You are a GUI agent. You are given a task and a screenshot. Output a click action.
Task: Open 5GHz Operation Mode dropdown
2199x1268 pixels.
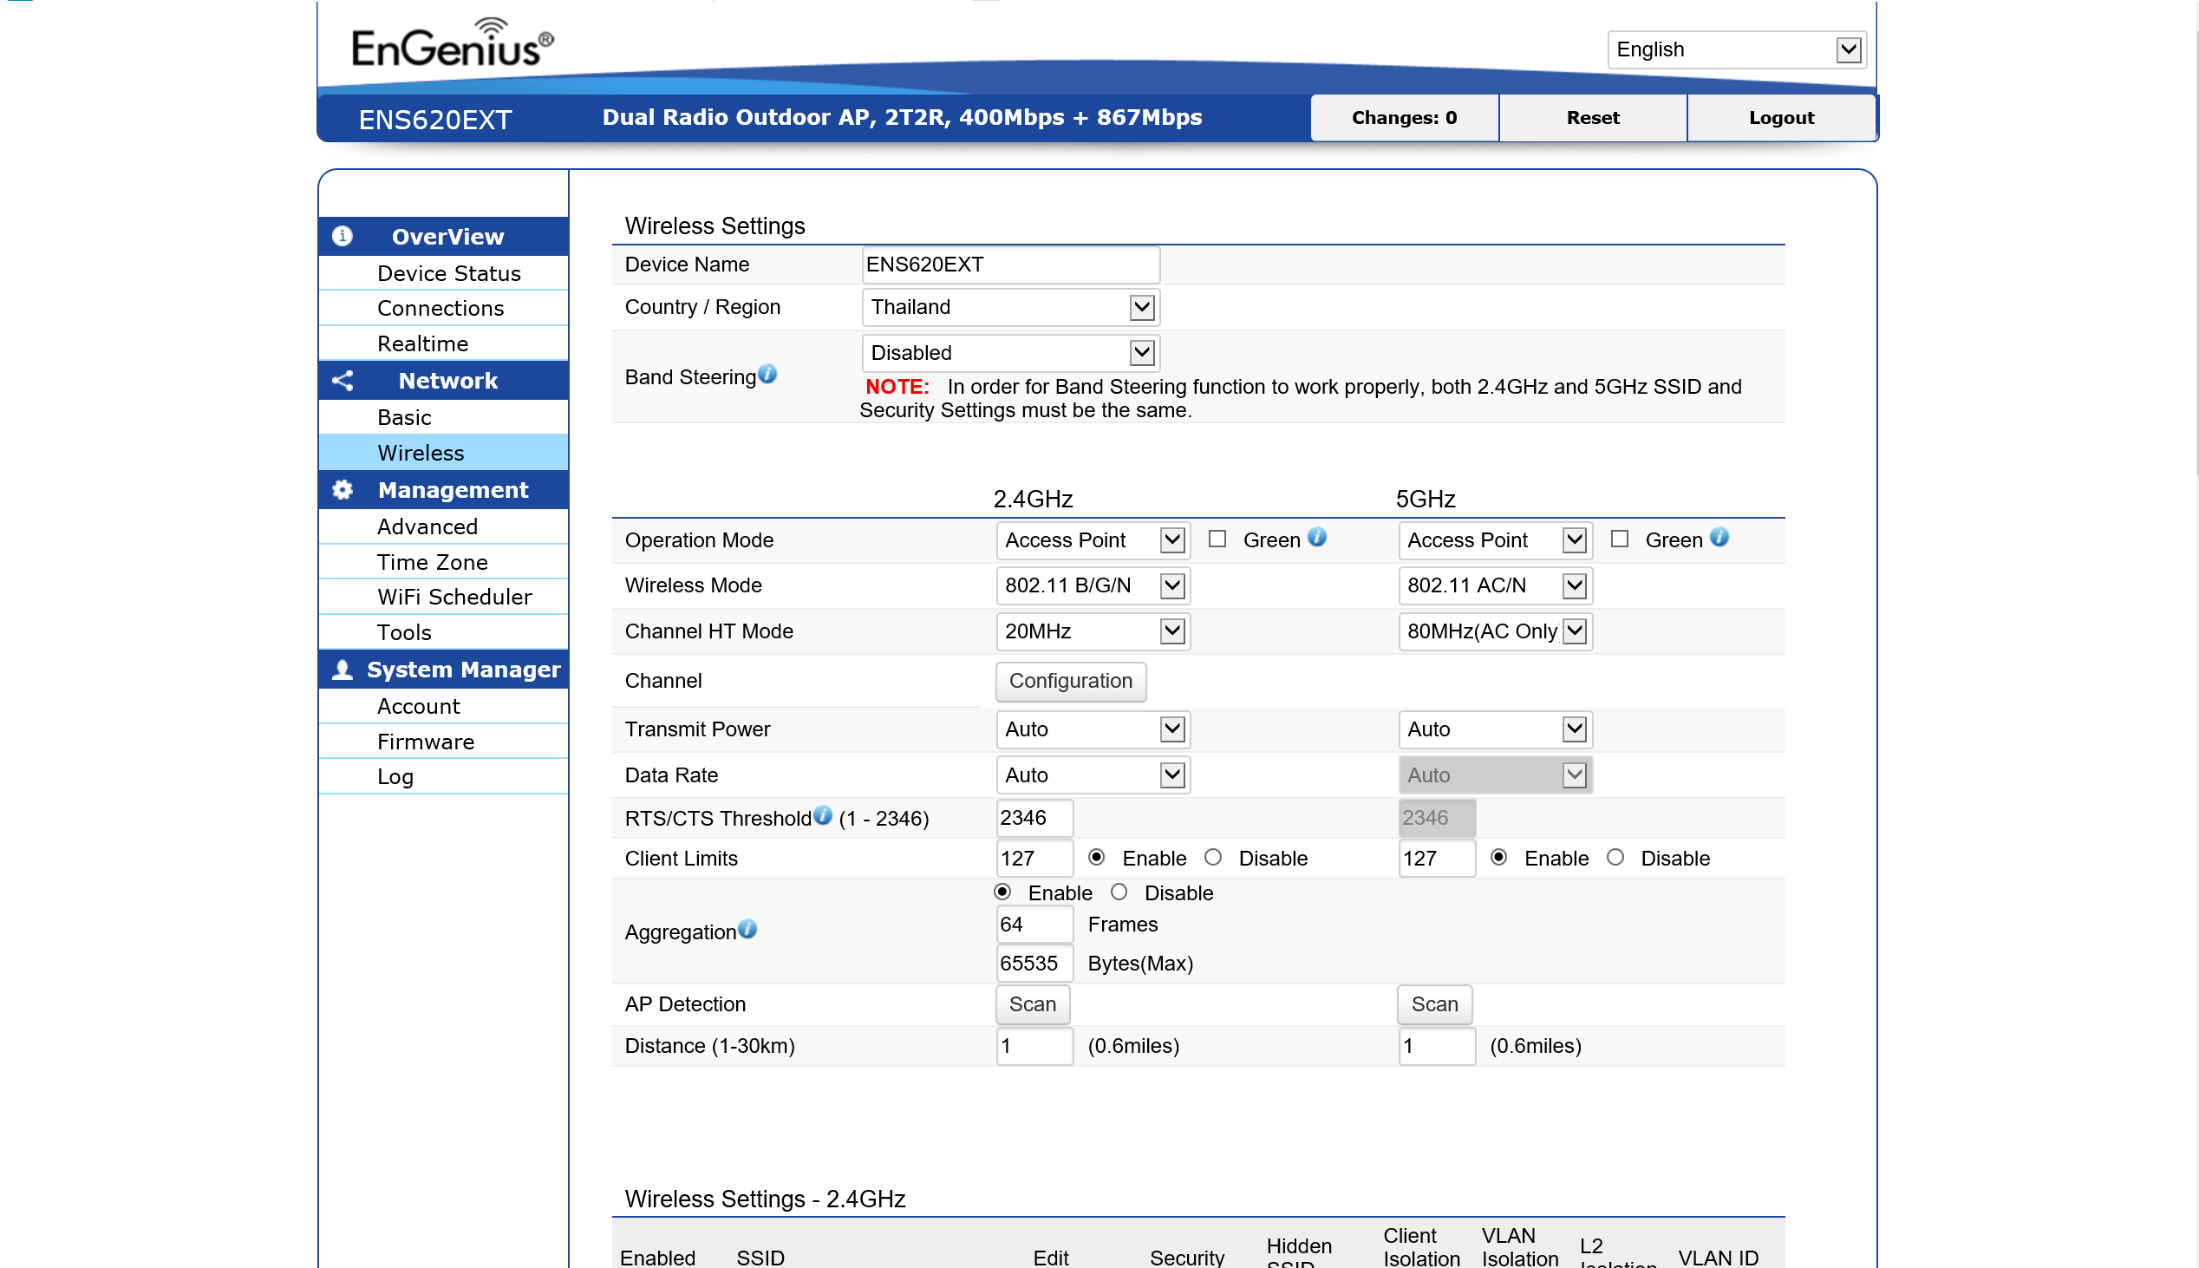click(1495, 540)
